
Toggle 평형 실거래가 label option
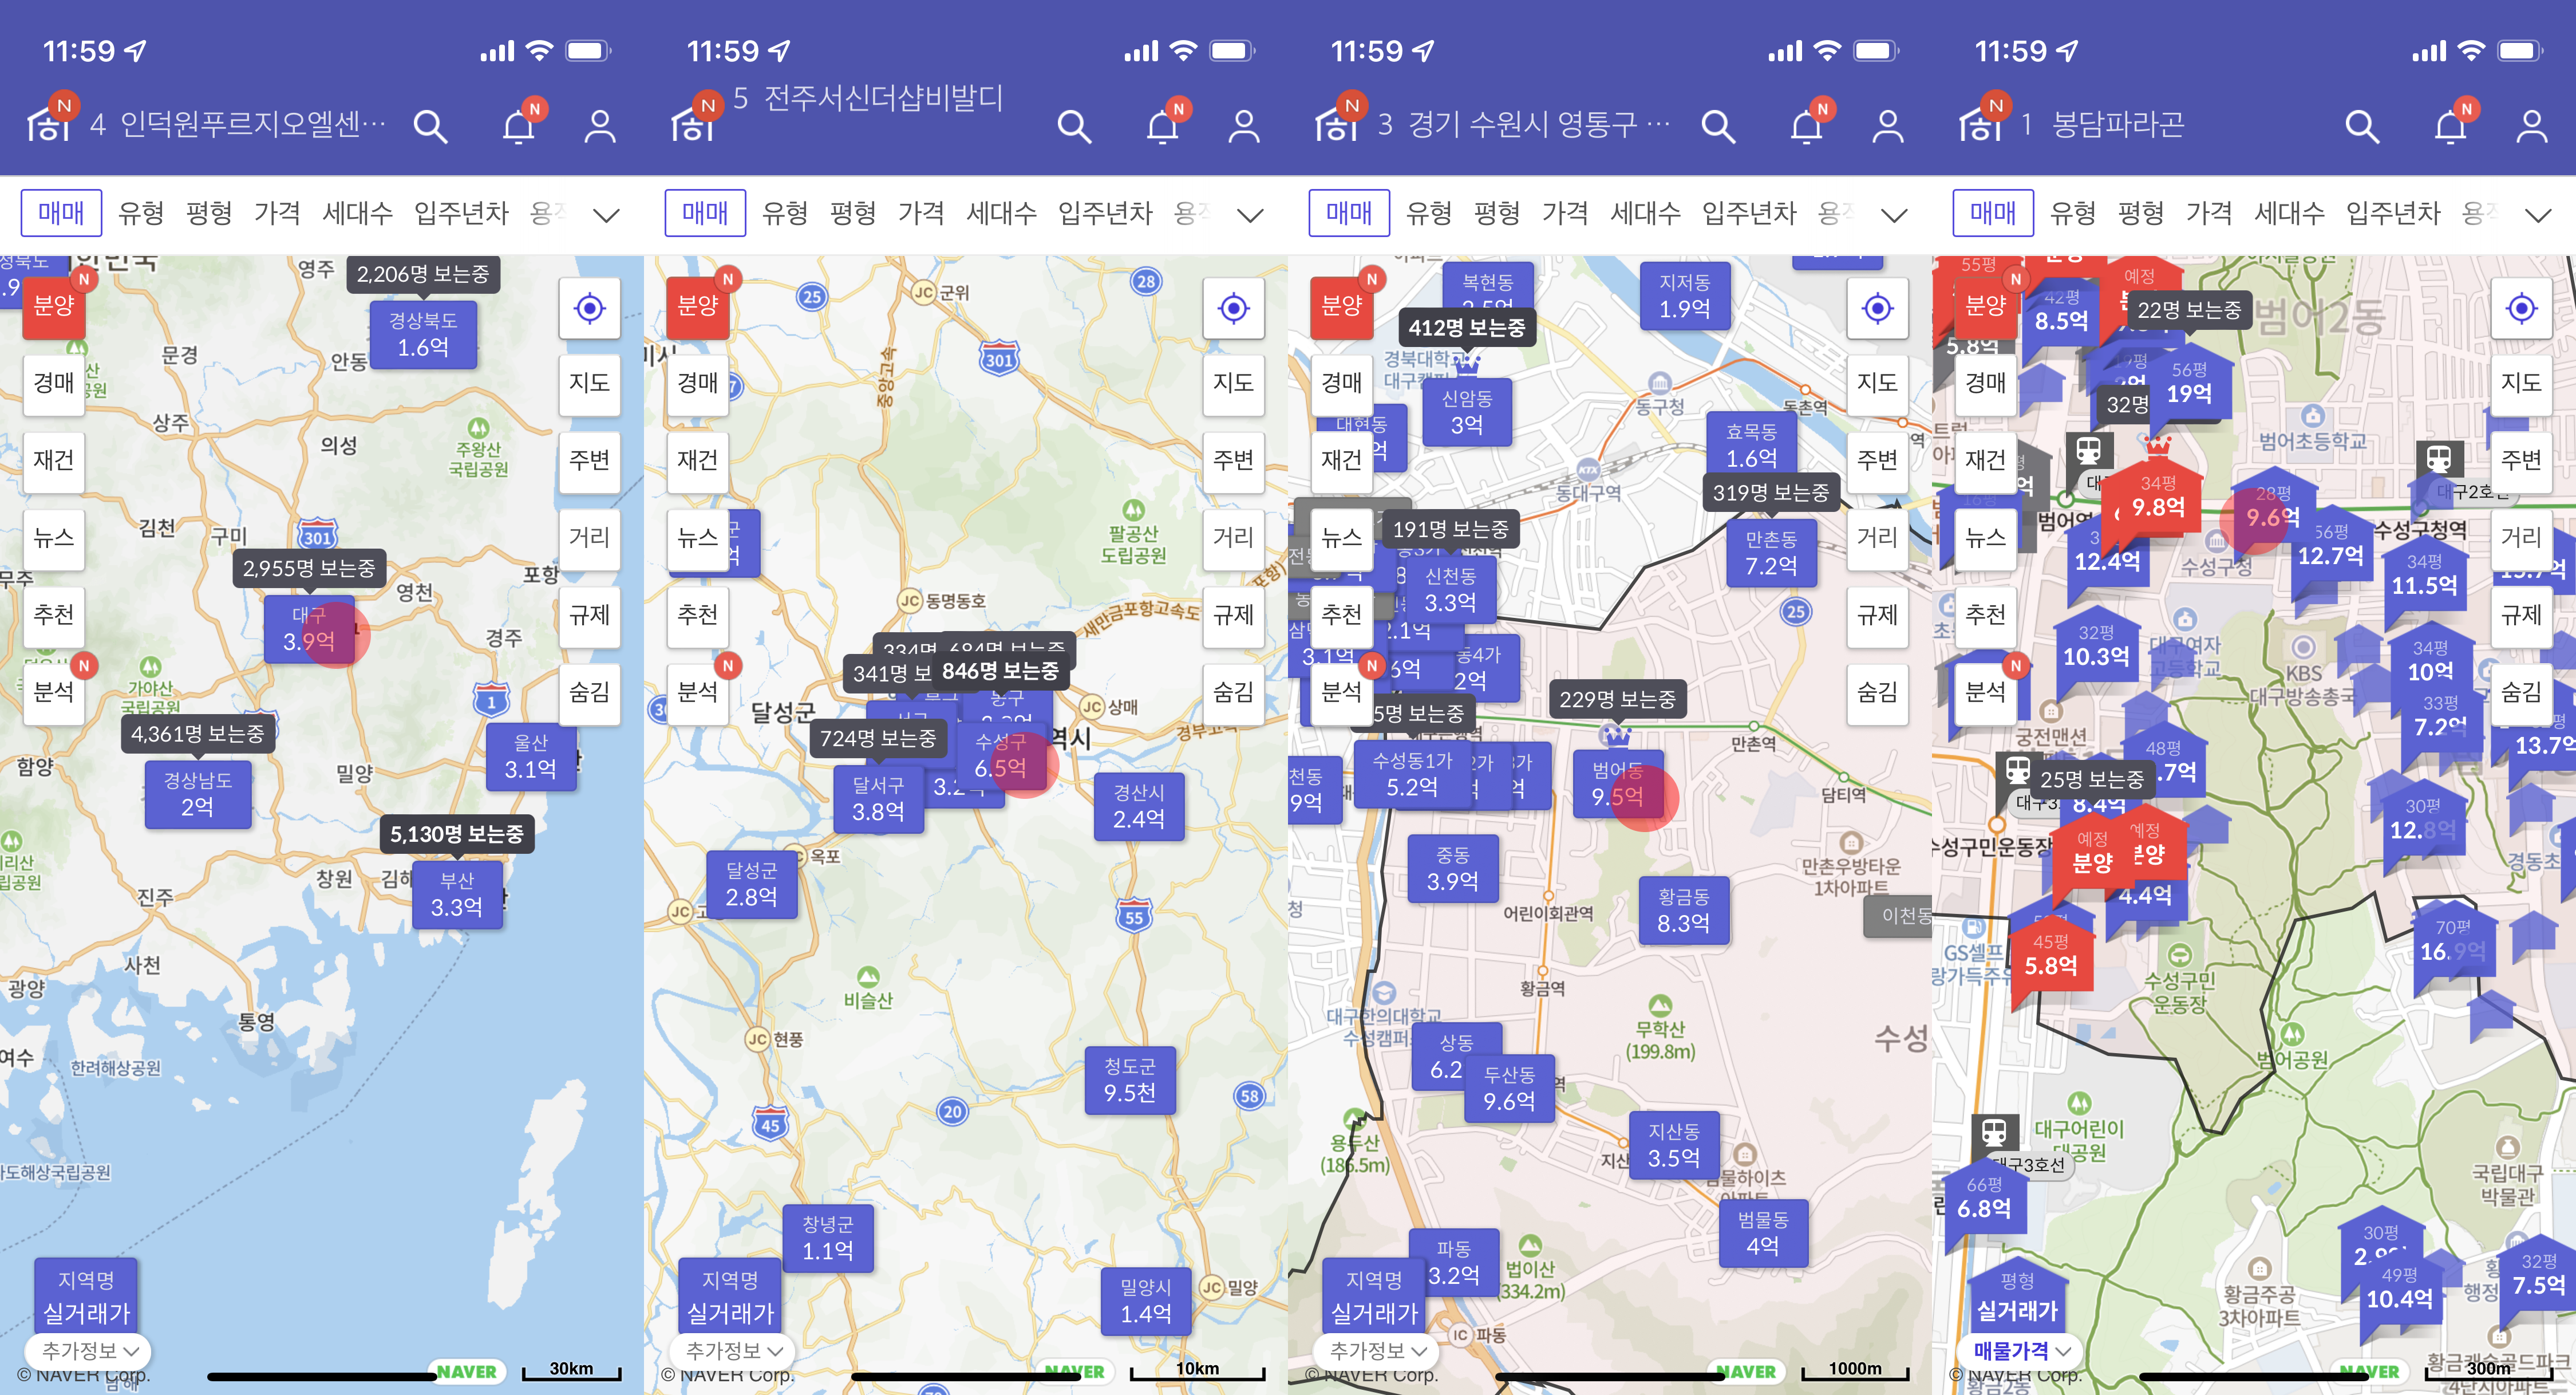[2017, 1297]
